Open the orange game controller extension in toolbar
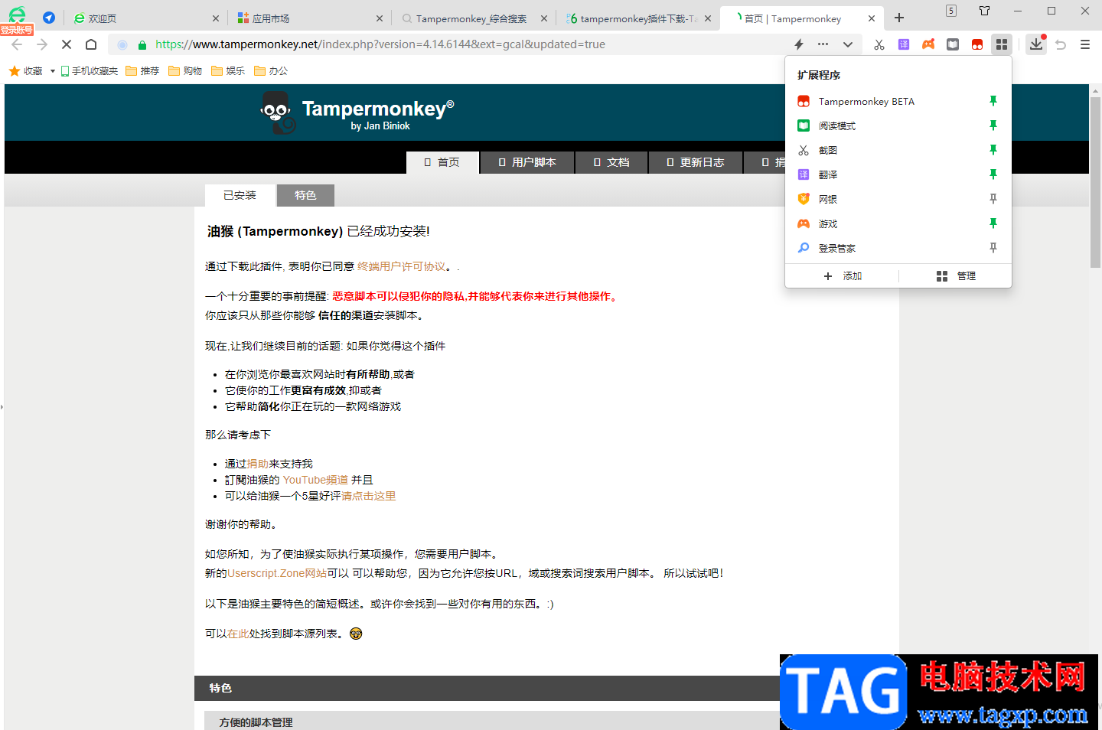 click(x=928, y=44)
